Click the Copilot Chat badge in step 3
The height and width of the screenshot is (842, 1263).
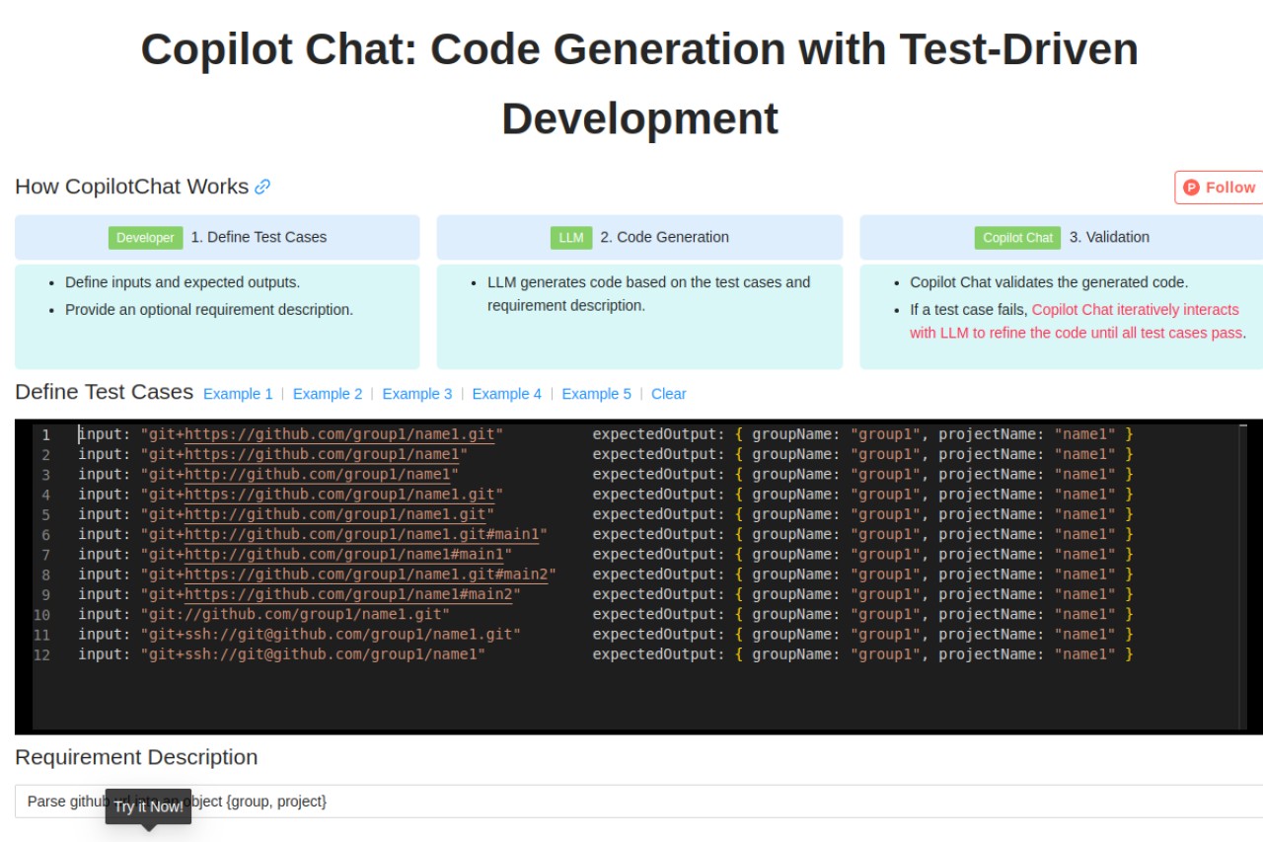pos(1018,238)
